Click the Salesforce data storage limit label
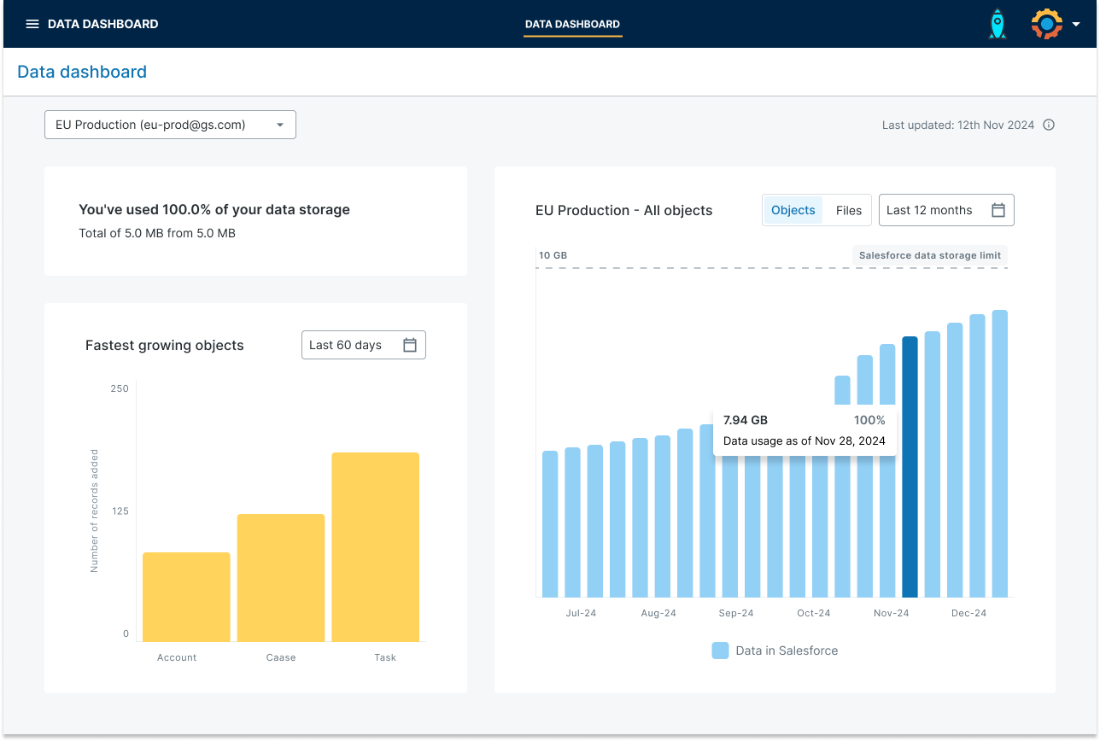The image size is (1100, 741). (930, 255)
